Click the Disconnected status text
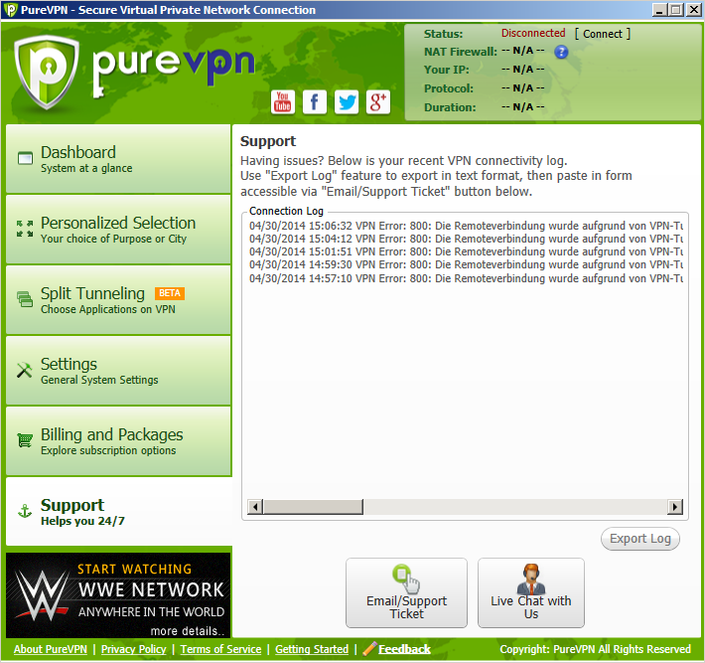This screenshot has height=663, width=705. coord(533,33)
